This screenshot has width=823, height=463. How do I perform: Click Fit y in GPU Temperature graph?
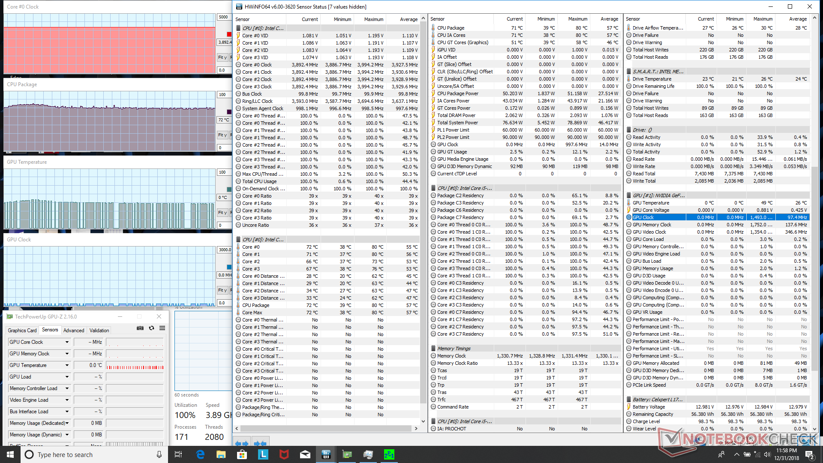click(x=222, y=212)
